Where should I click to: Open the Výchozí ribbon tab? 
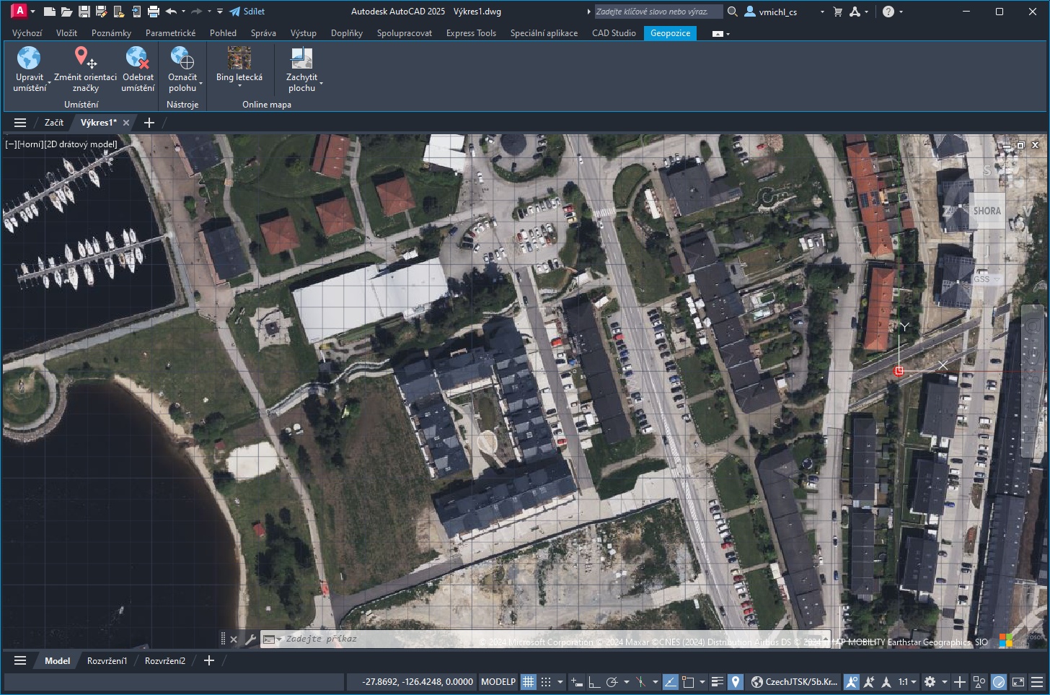[x=27, y=33]
